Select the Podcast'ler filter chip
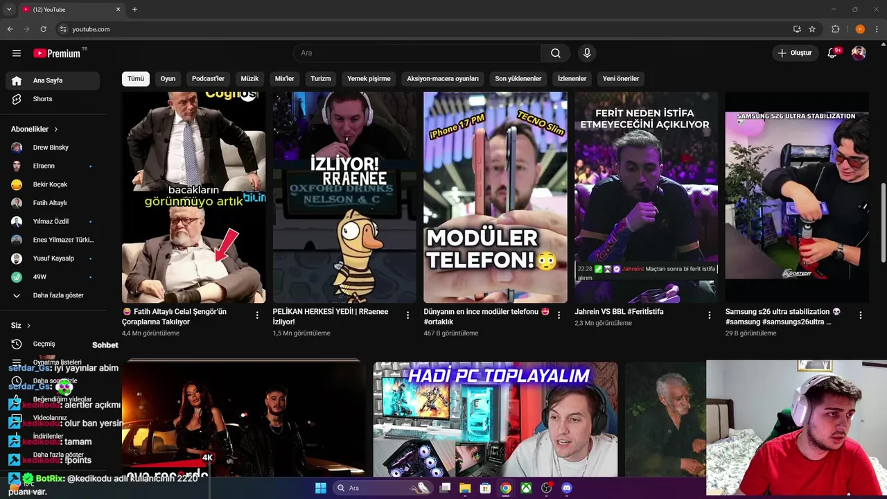Image resolution: width=887 pixels, height=499 pixels. click(208, 79)
